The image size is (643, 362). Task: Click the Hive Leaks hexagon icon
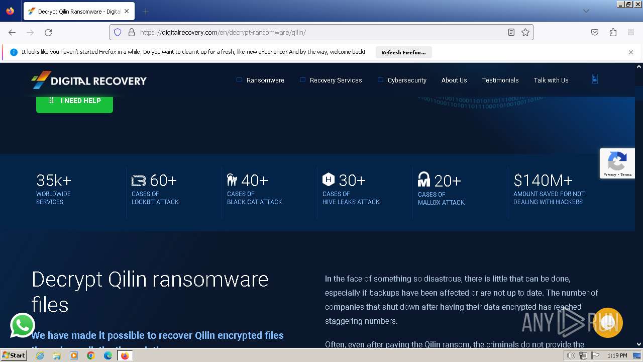click(x=328, y=179)
